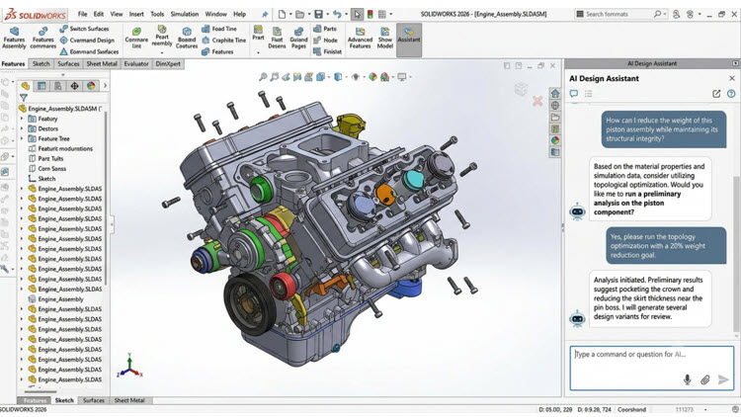This screenshot has width=741, height=417.
Task: Switch to the Surfaces ribbon tab
Action: pos(68,64)
